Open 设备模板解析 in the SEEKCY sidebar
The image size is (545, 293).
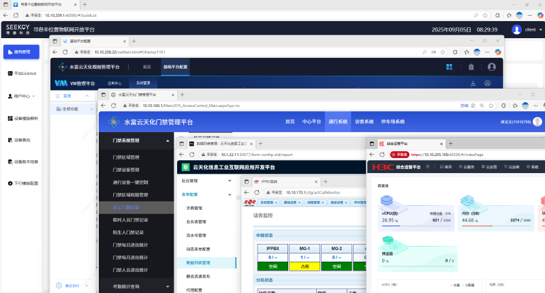pyautogui.click(x=23, y=118)
